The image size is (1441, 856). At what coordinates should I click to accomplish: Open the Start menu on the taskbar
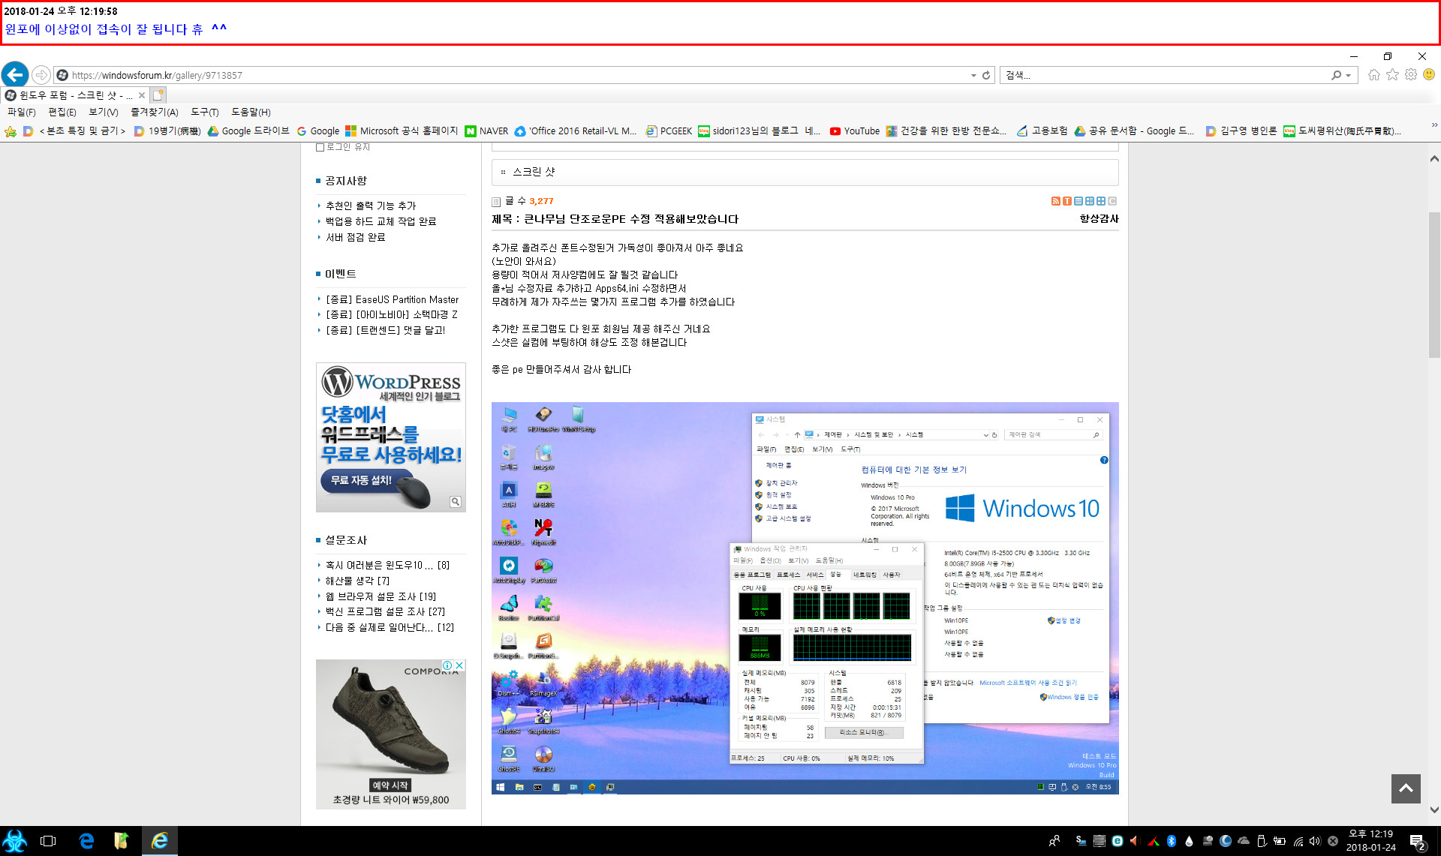click(15, 841)
